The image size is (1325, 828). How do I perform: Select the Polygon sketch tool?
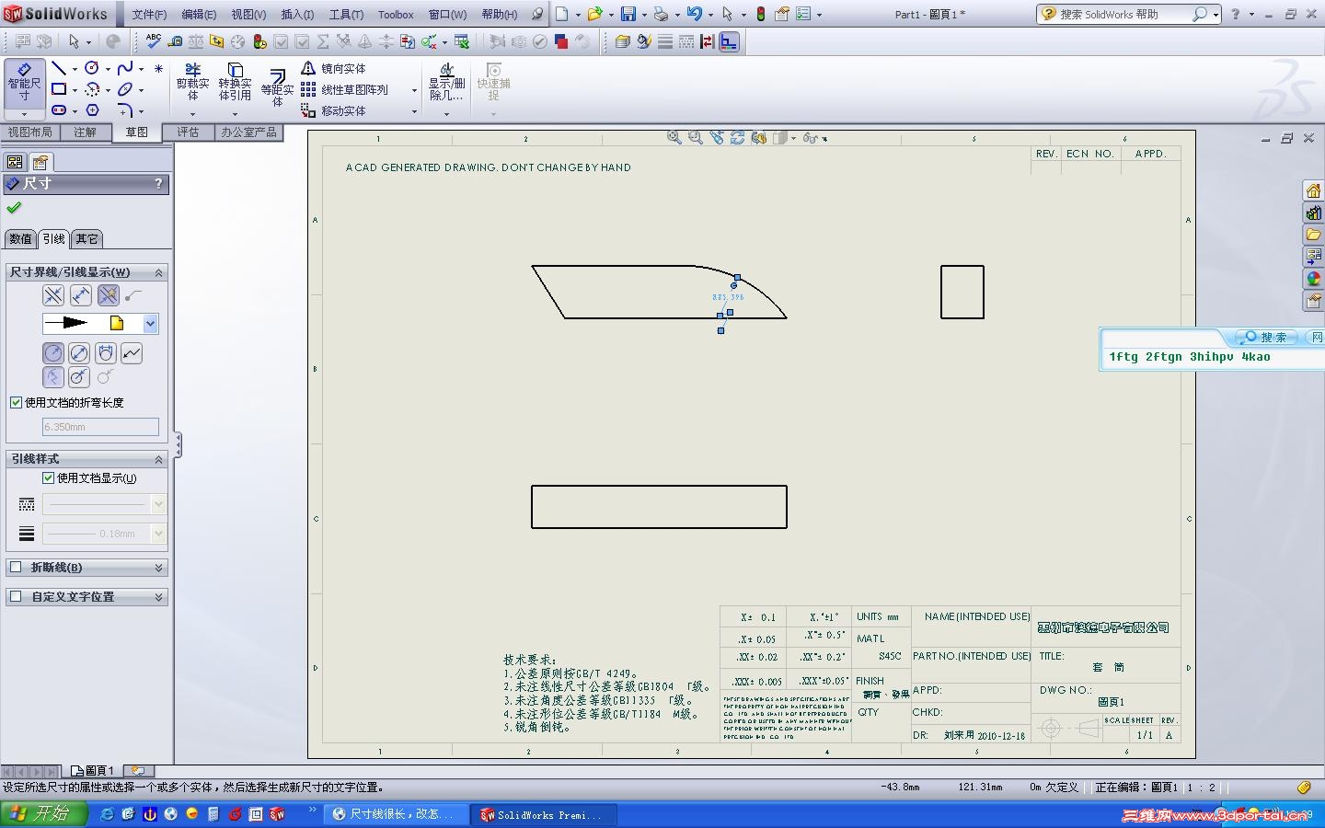click(x=92, y=110)
